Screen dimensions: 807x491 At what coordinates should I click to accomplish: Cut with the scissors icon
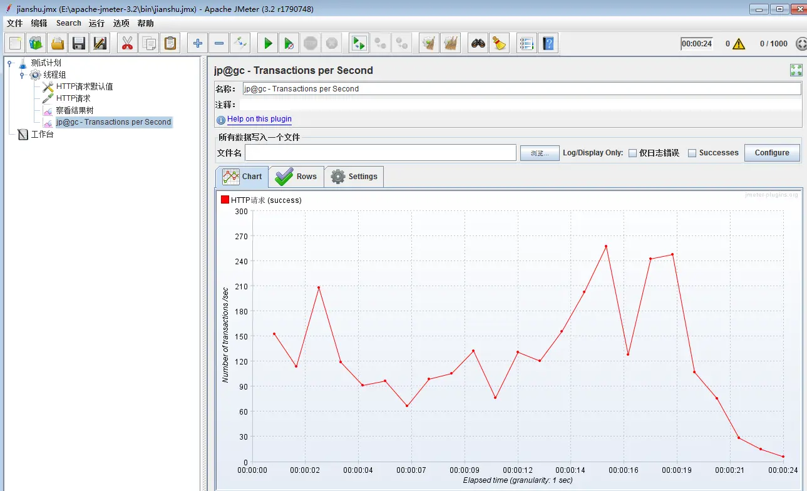[128, 43]
